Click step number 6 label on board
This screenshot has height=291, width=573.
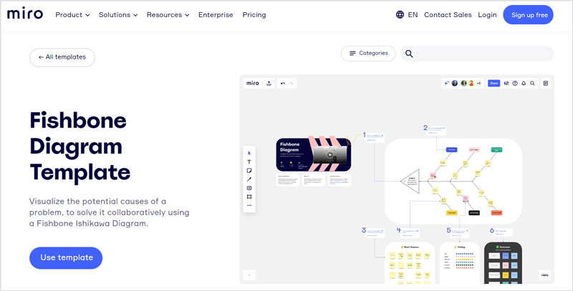492,230
